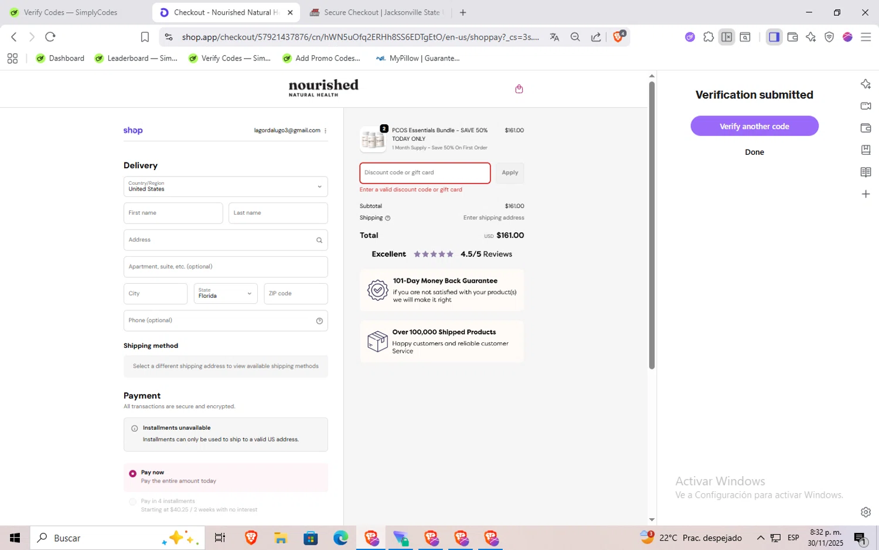The width and height of the screenshot is (879, 550).
Task: Click the PCOS Essentials Bundle product thumbnail
Action: (x=373, y=139)
